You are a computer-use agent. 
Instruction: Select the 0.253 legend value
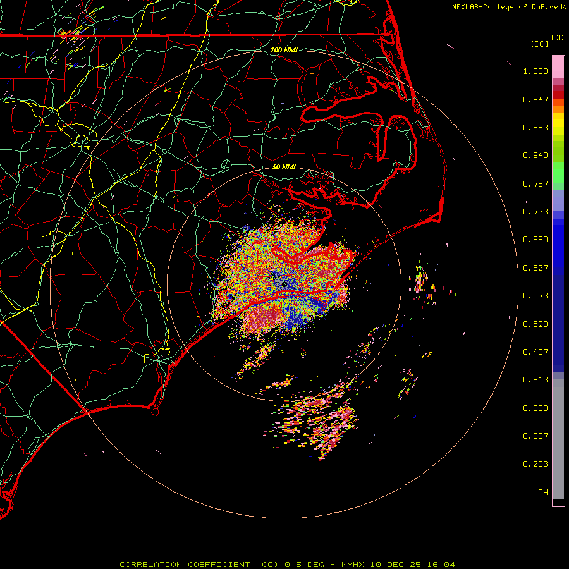click(535, 464)
